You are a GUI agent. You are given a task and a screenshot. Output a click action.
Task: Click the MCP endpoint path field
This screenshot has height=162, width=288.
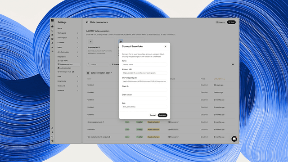point(144,81)
